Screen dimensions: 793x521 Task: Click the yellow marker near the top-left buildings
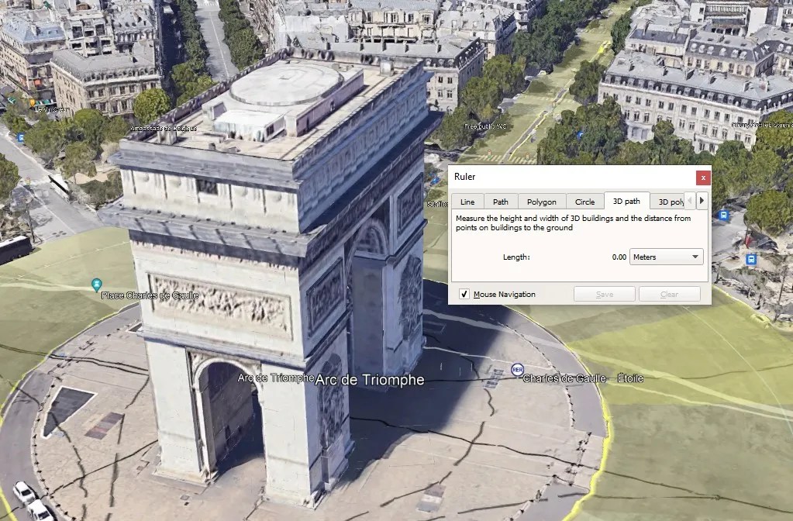[33, 102]
